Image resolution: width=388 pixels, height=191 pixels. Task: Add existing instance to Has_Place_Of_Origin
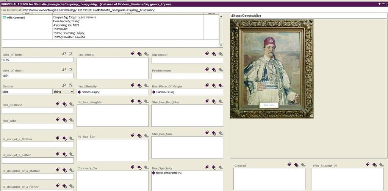(x=214, y=86)
